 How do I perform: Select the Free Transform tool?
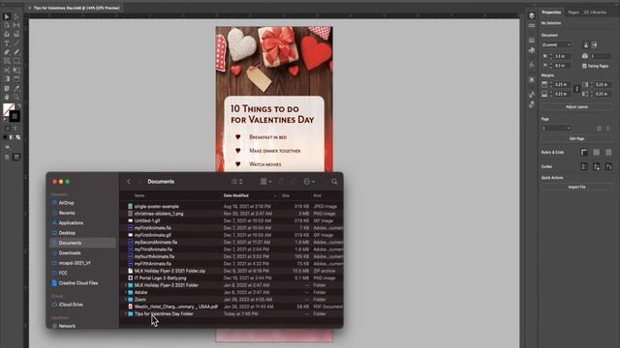16,71
